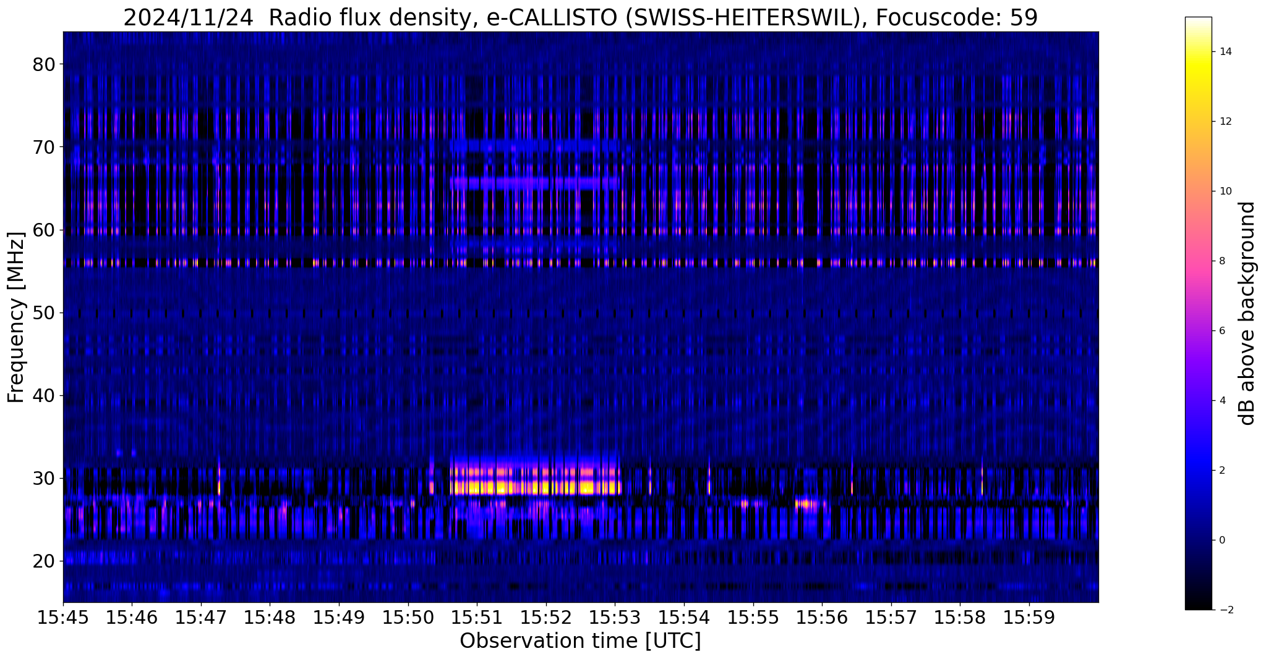
Task: Click the bright yellow burst near 29 MHz
Action: (x=536, y=487)
